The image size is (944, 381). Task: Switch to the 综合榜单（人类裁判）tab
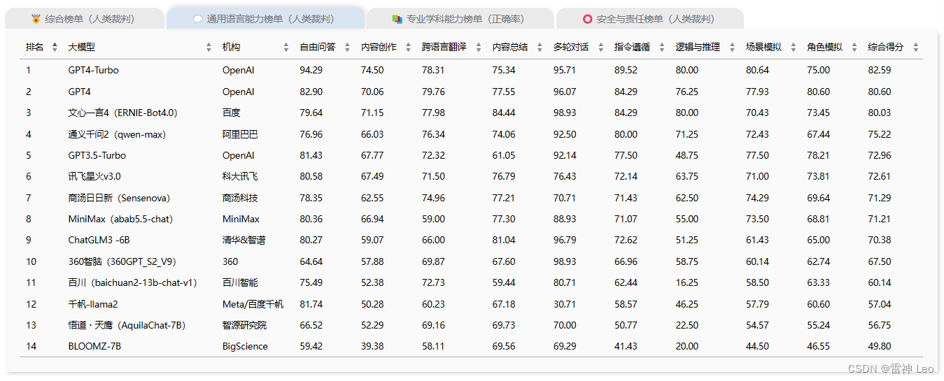[84, 19]
